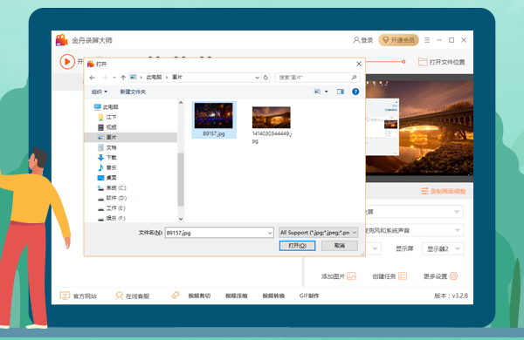
Task: Open the 组织 dropdown menu
Action: pos(100,92)
